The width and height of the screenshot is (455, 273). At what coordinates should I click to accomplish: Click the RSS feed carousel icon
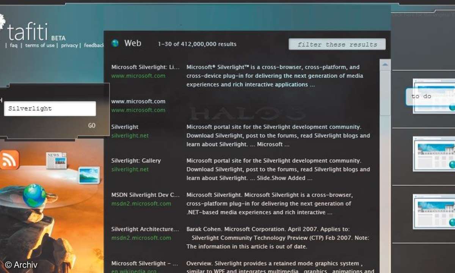point(9,160)
